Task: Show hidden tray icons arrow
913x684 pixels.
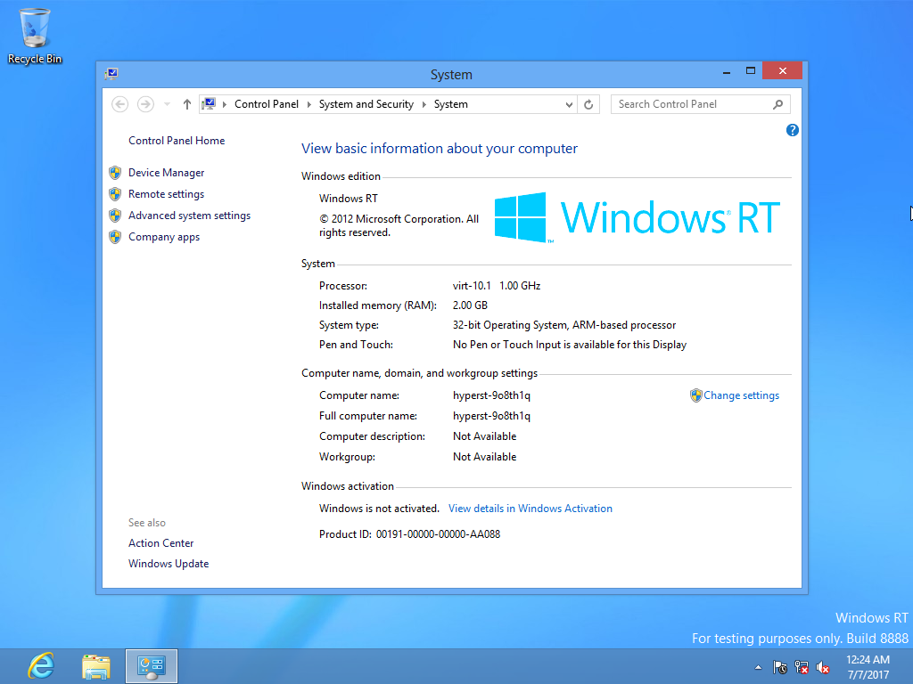Action: coord(758,667)
